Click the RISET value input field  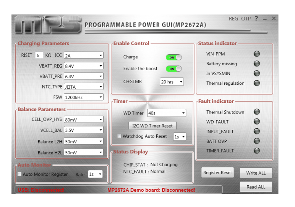[x=39, y=55]
